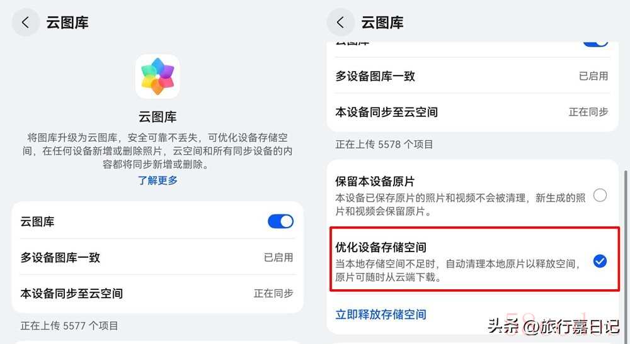Image resolution: width=630 pixels, height=344 pixels.
Task: Click the 头条 @旅行嘉日记 watermark
Action: (554, 326)
